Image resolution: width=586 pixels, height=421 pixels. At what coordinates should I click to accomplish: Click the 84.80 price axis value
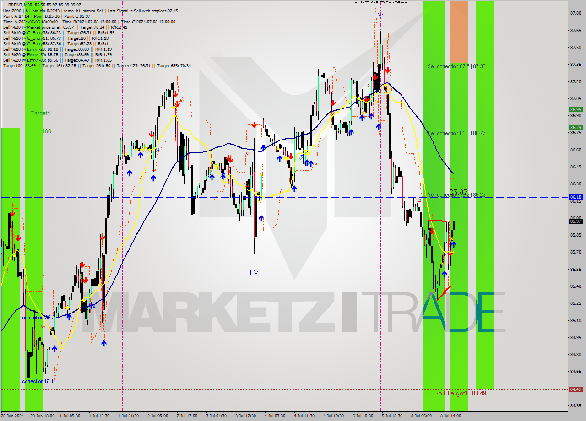(575, 354)
